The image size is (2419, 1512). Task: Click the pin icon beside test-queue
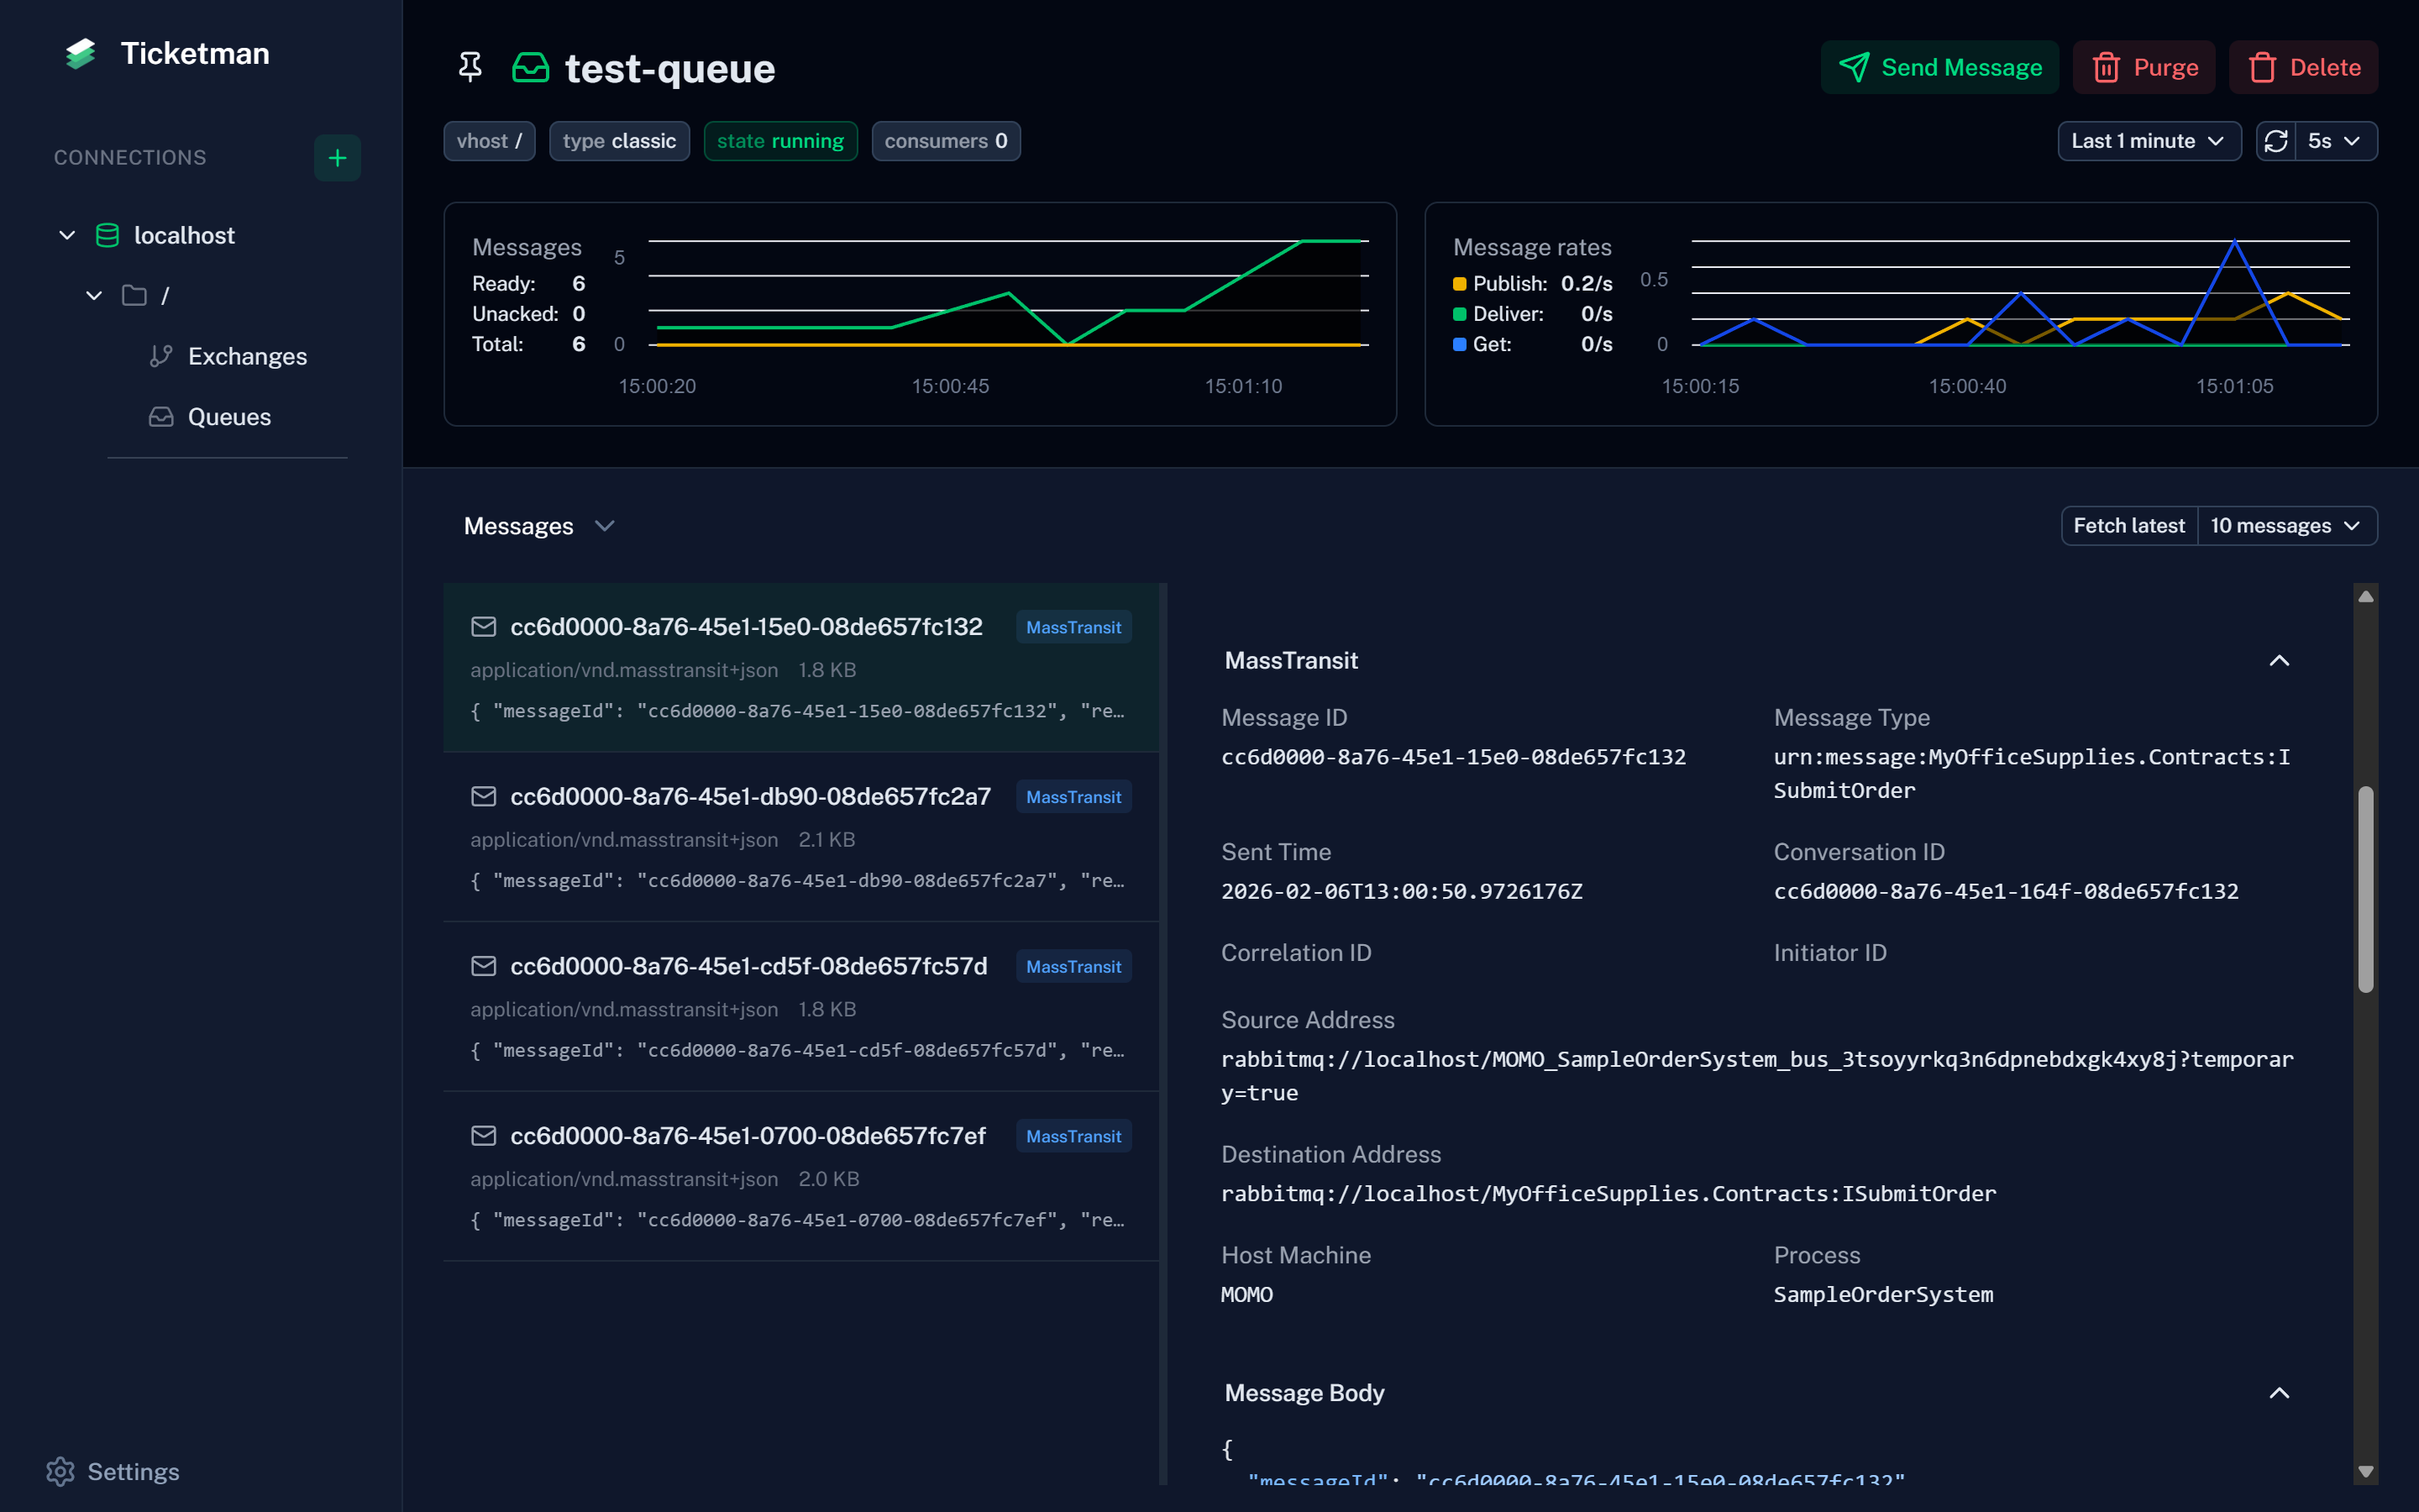tap(470, 67)
